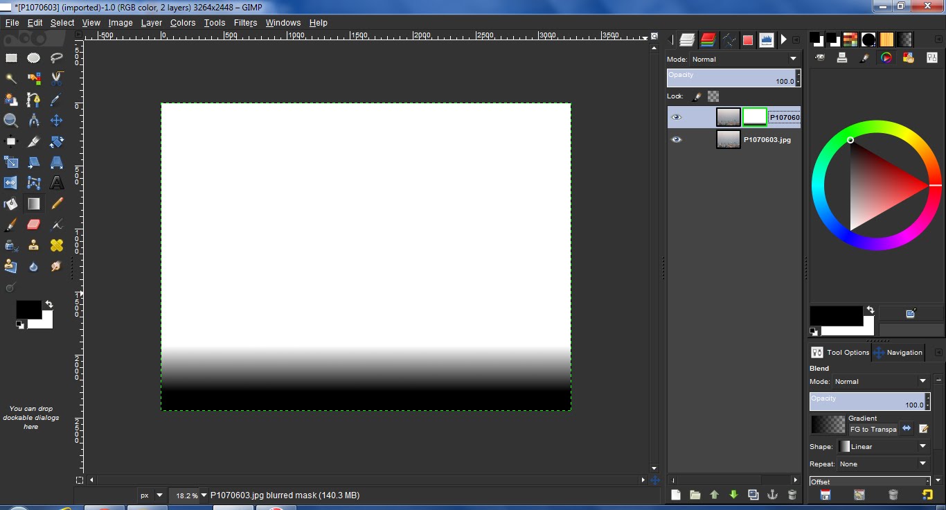Image resolution: width=946 pixels, height=510 pixels.
Task: Toggle lock pixels for layer
Action: (697, 96)
